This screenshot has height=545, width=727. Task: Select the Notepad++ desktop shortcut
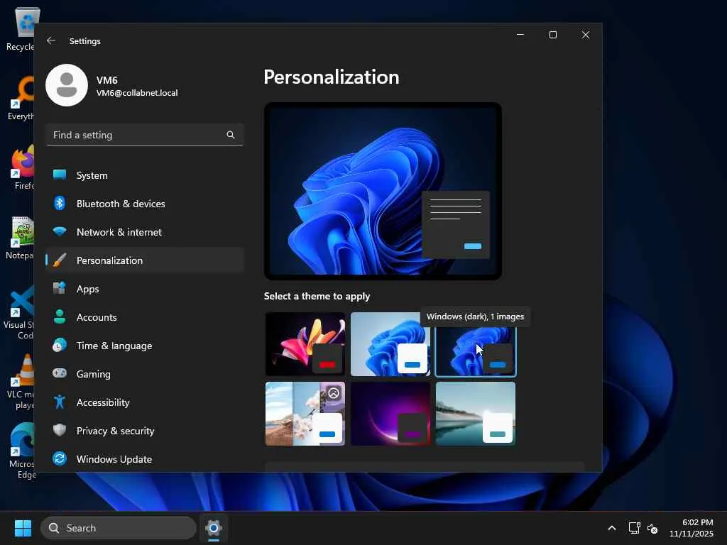tap(21, 238)
